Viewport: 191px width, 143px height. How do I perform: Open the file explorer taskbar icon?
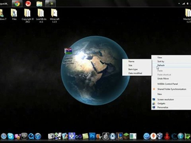coord(39,4)
